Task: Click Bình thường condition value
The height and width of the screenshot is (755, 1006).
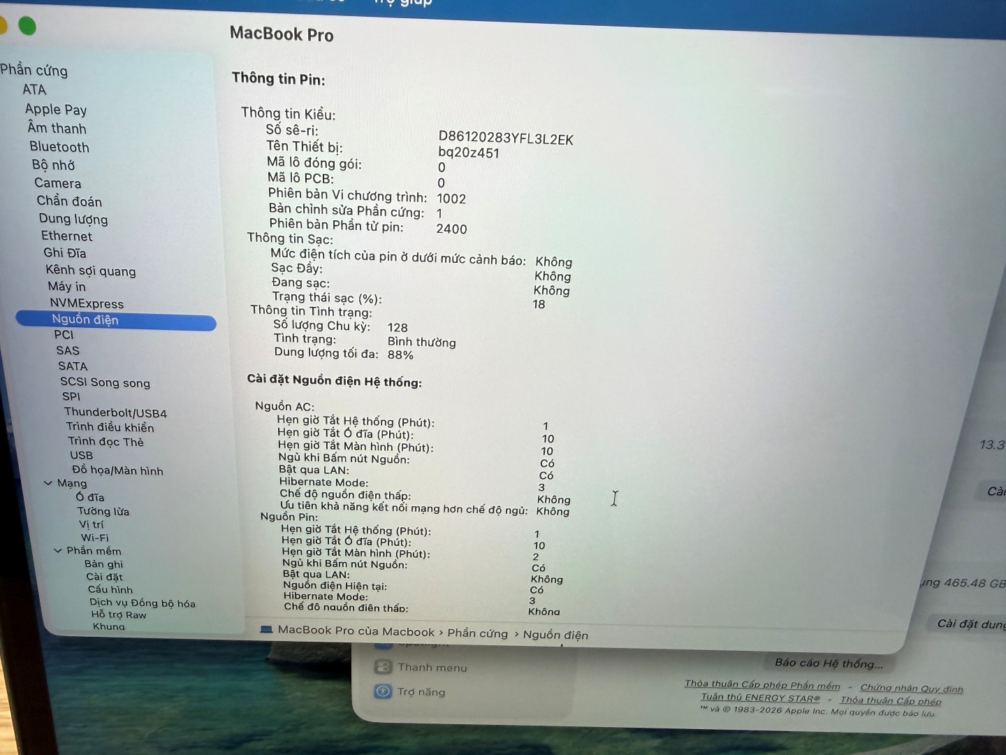Action: (421, 342)
